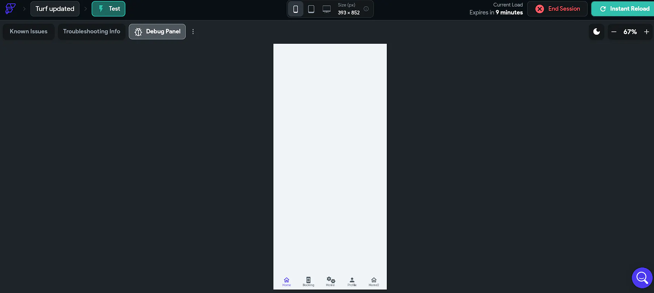Select the tablet device preview

click(x=311, y=9)
